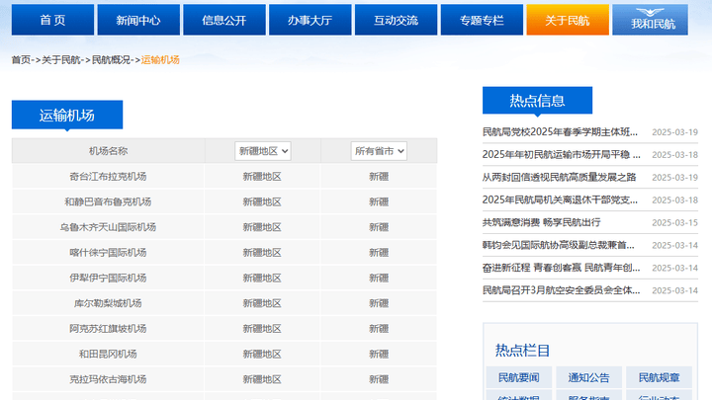This screenshot has width=712, height=400.
Task: Open 民航概况 breadcrumb link
Action: click(x=111, y=60)
